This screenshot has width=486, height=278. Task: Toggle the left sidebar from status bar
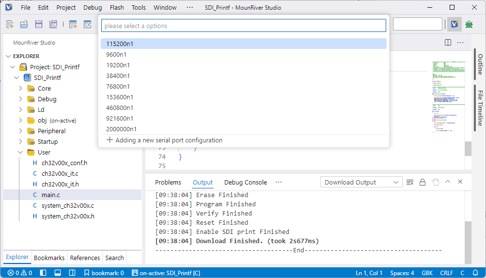coord(44,273)
